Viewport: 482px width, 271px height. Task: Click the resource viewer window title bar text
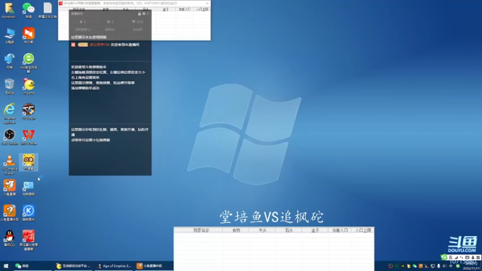[120, 4]
